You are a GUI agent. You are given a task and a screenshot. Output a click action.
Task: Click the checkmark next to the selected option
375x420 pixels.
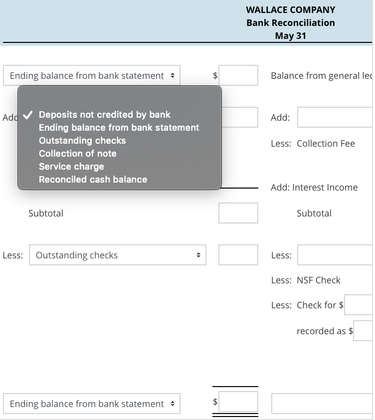28,114
